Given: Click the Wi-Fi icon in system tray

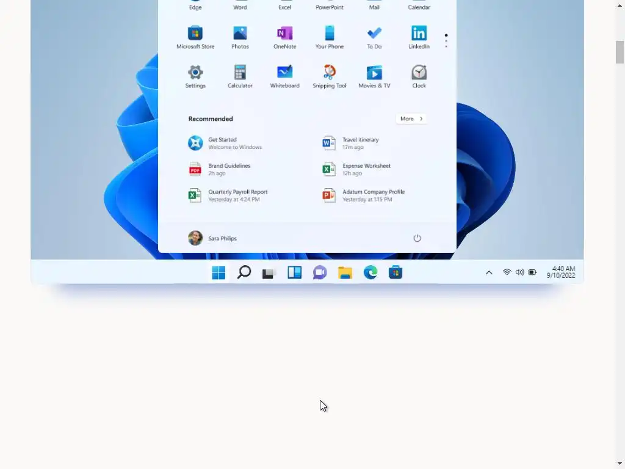Looking at the screenshot, I should coord(507,272).
